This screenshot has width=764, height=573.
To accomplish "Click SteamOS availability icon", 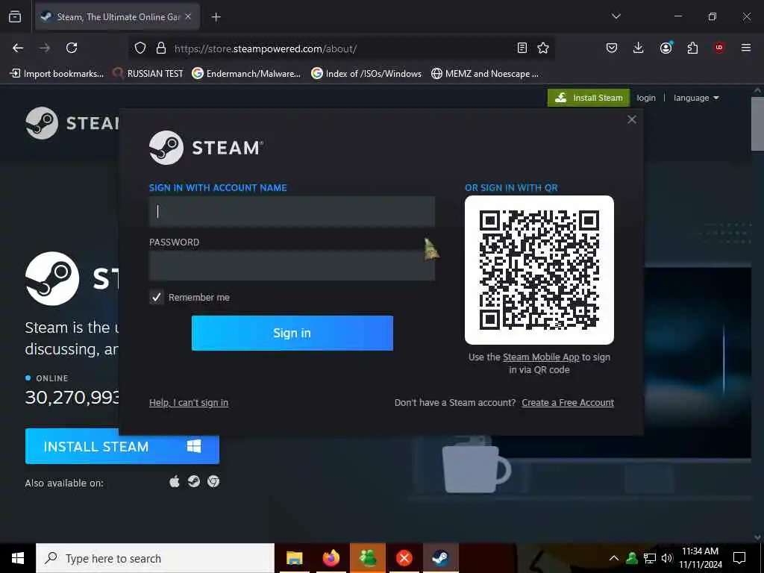I will pos(194,481).
